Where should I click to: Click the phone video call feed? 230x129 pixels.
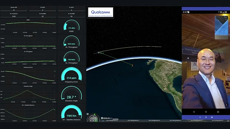point(206,61)
